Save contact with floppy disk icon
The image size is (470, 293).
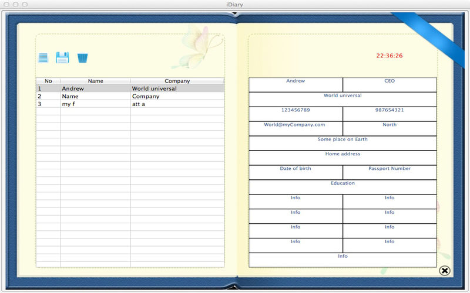pyautogui.click(x=62, y=57)
